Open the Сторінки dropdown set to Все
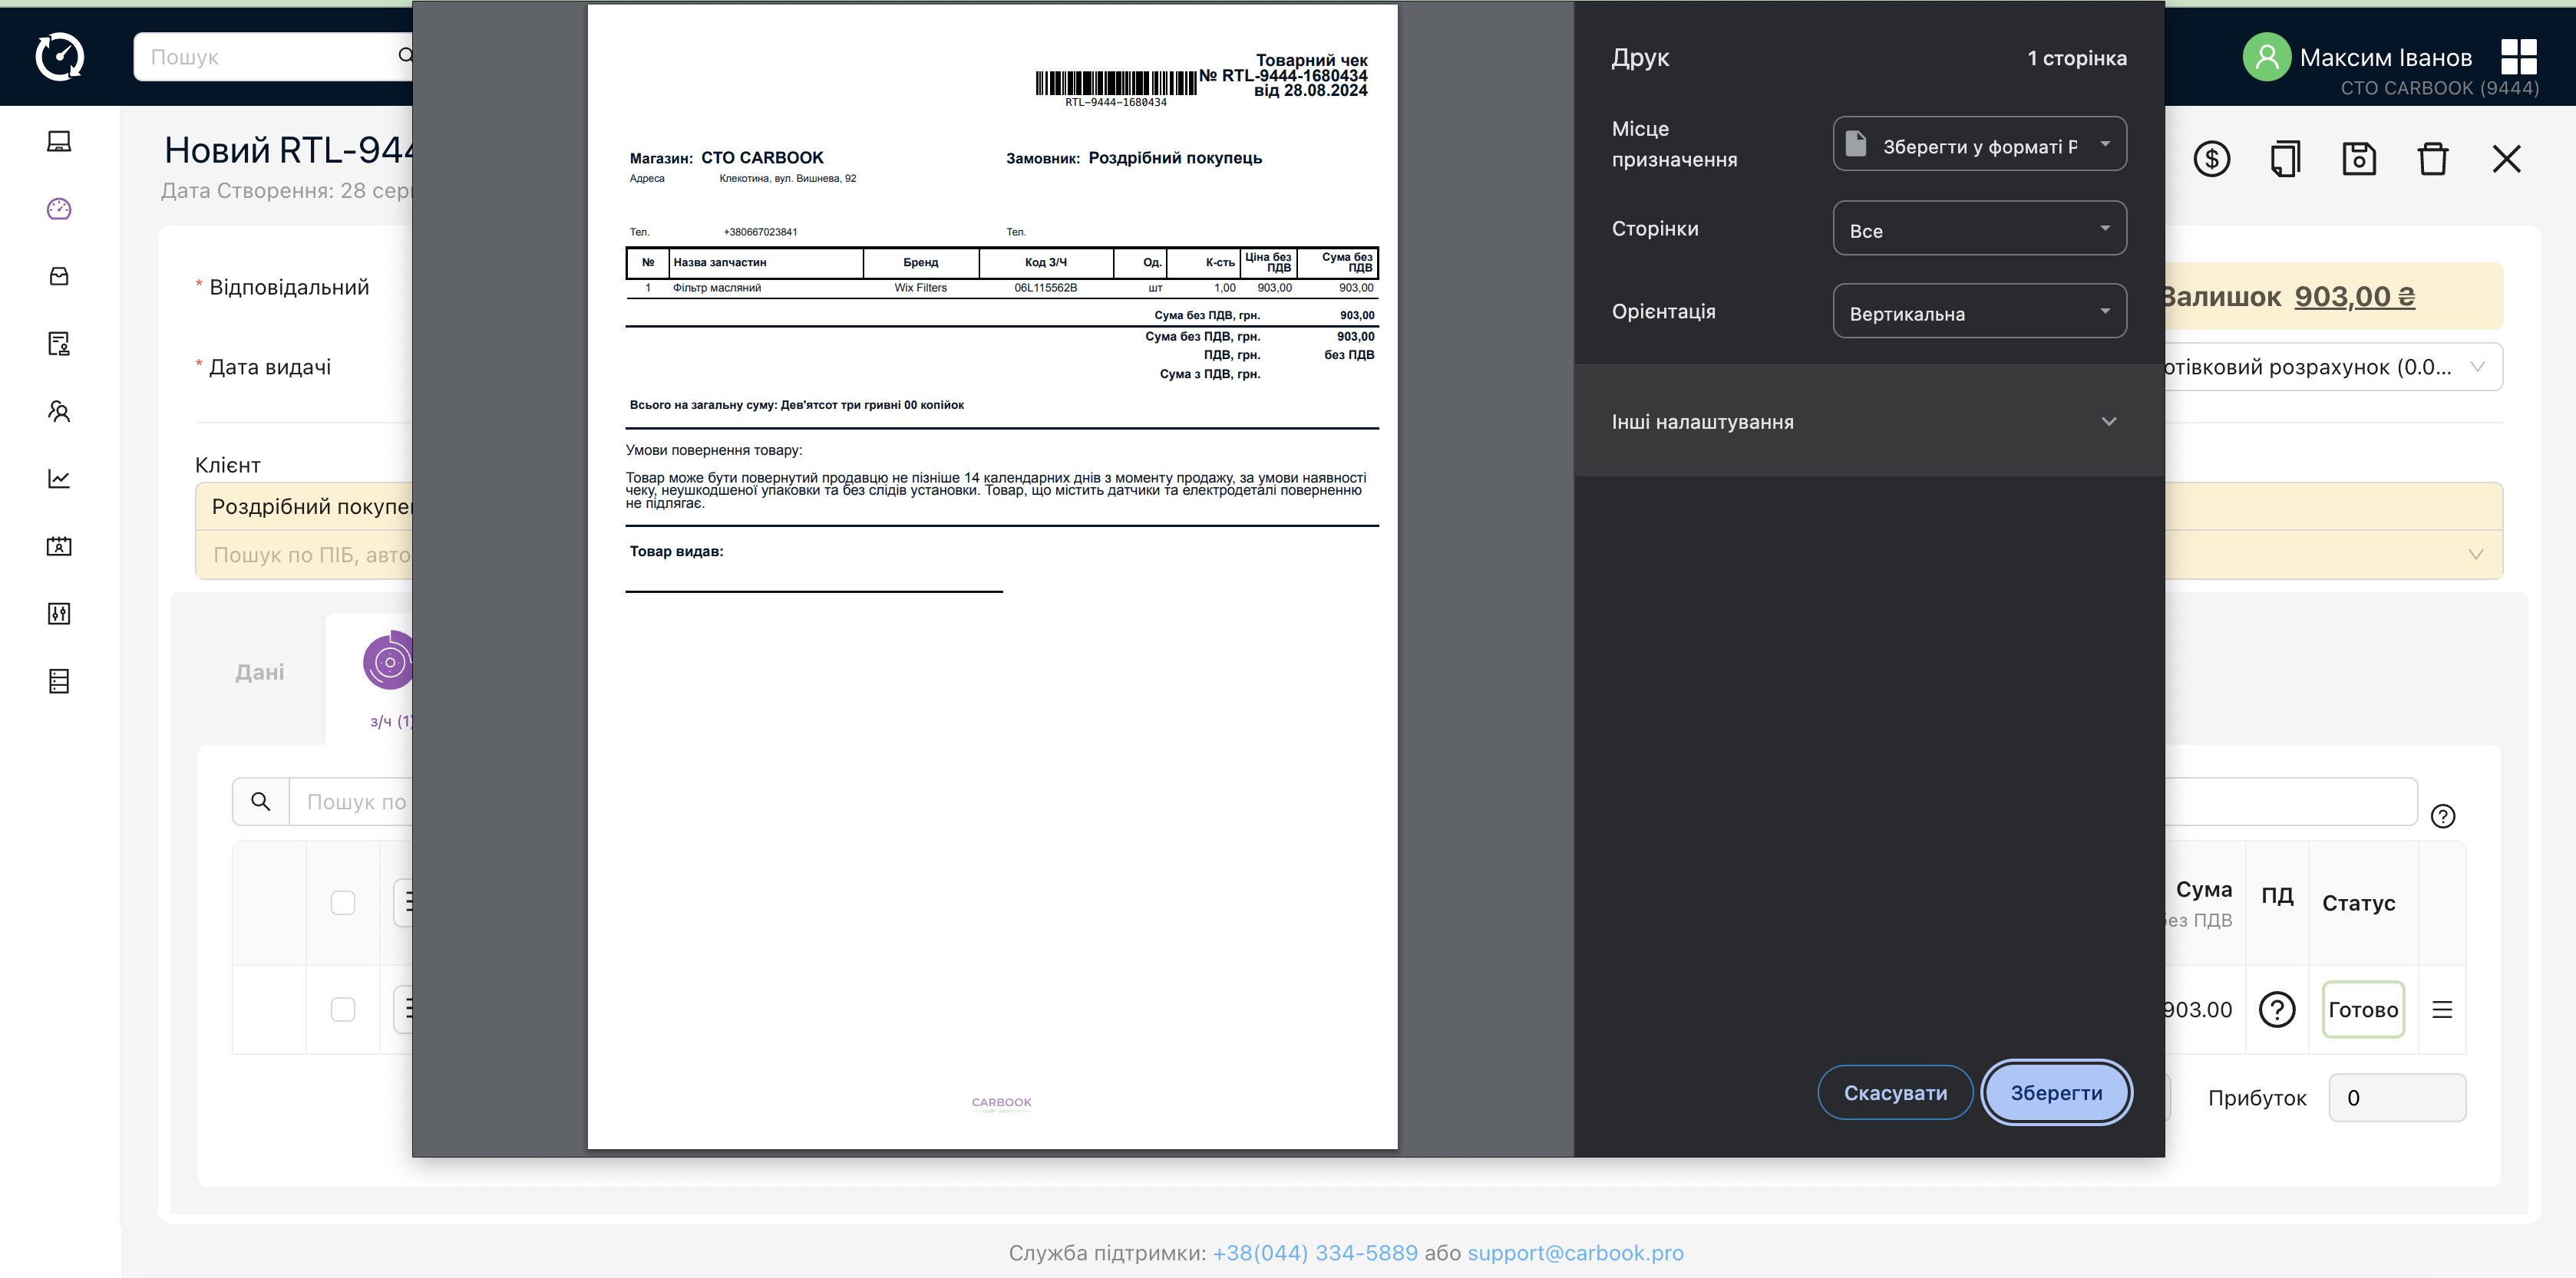 point(1979,229)
